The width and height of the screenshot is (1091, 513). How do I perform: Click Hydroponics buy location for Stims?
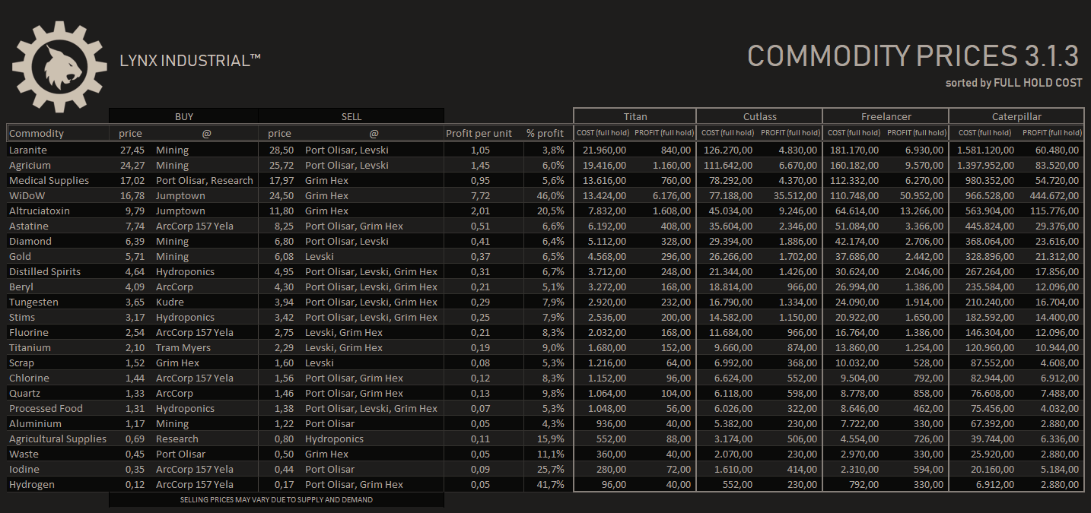click(186, 317)
